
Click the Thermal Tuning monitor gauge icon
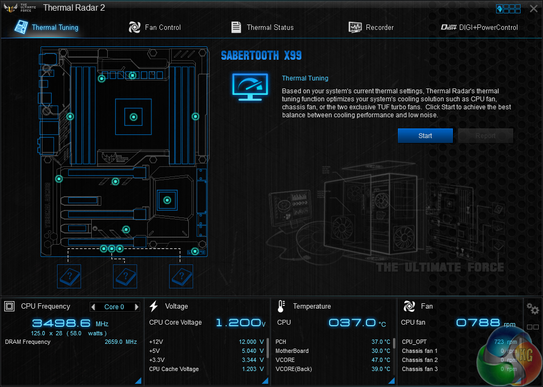click(250, 87)
